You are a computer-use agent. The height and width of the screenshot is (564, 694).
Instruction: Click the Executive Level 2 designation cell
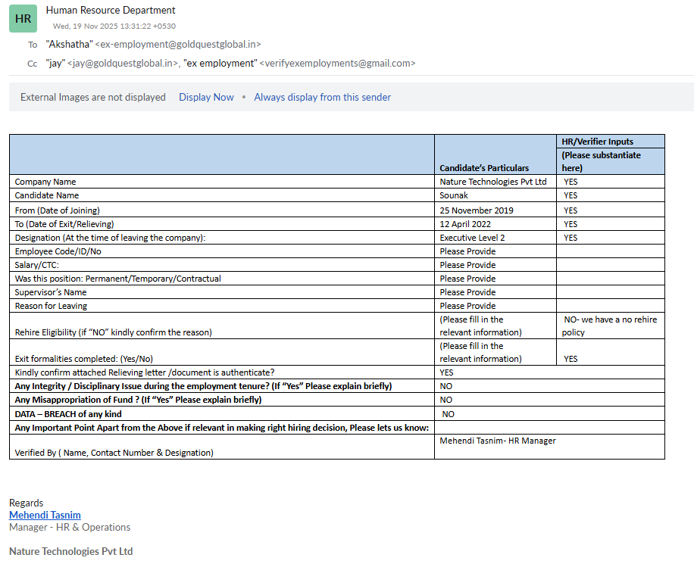pos(472,237)
